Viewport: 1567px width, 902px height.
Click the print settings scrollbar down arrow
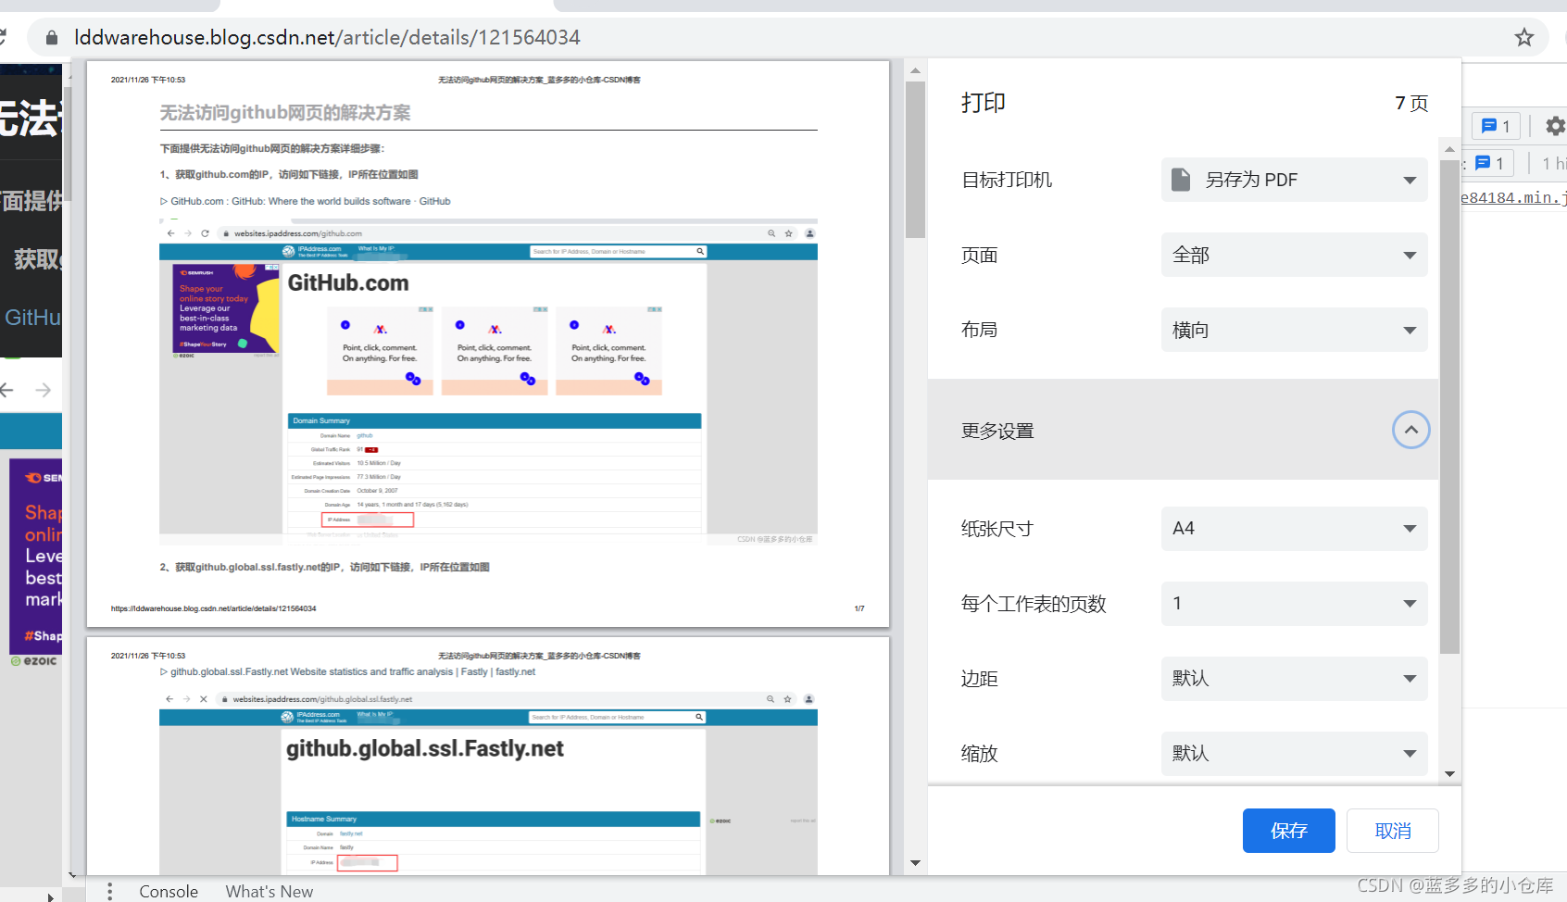pos(1450,774)
